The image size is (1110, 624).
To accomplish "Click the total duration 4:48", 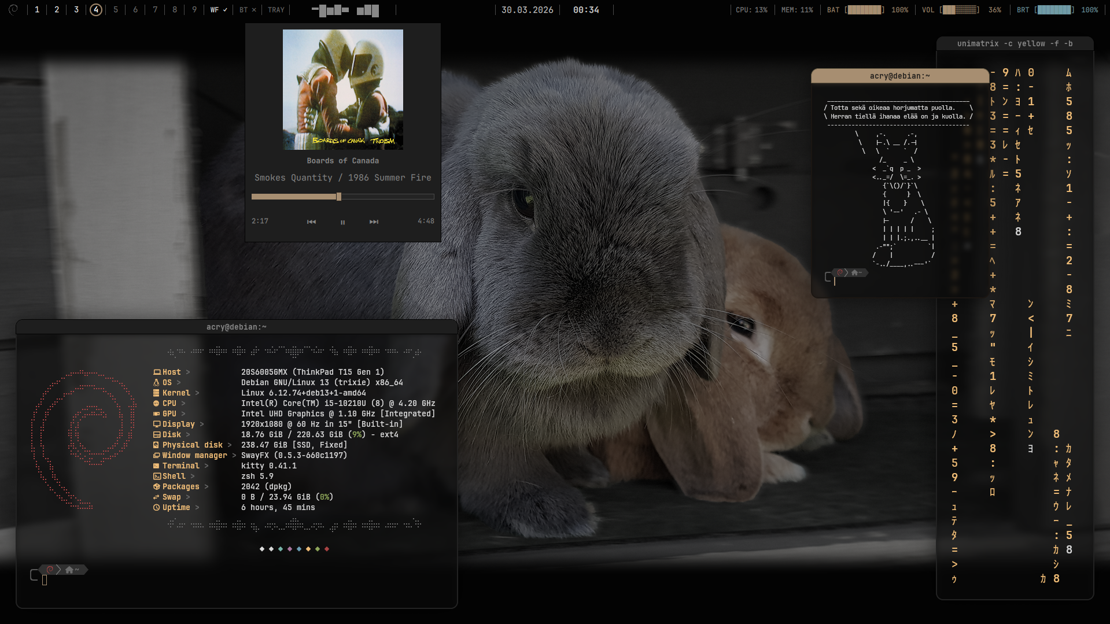I will pyautogui.click(x=426, y=221).
